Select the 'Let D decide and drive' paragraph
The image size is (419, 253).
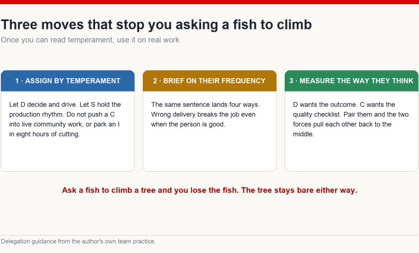65,119
